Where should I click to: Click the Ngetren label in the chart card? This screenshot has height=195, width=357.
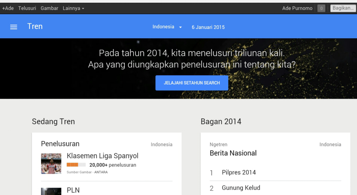pos(218,144)
